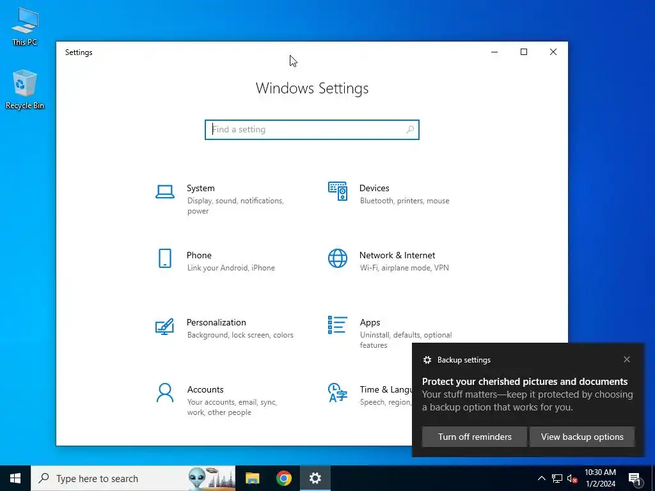Click the alien search highlight image in taskbar
The width and height of the screenshot is (655, 491).
[211, 478]
